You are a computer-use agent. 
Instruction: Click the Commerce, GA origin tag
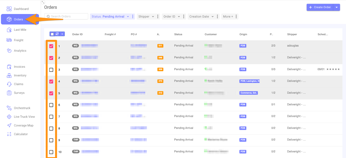point(249,93)
